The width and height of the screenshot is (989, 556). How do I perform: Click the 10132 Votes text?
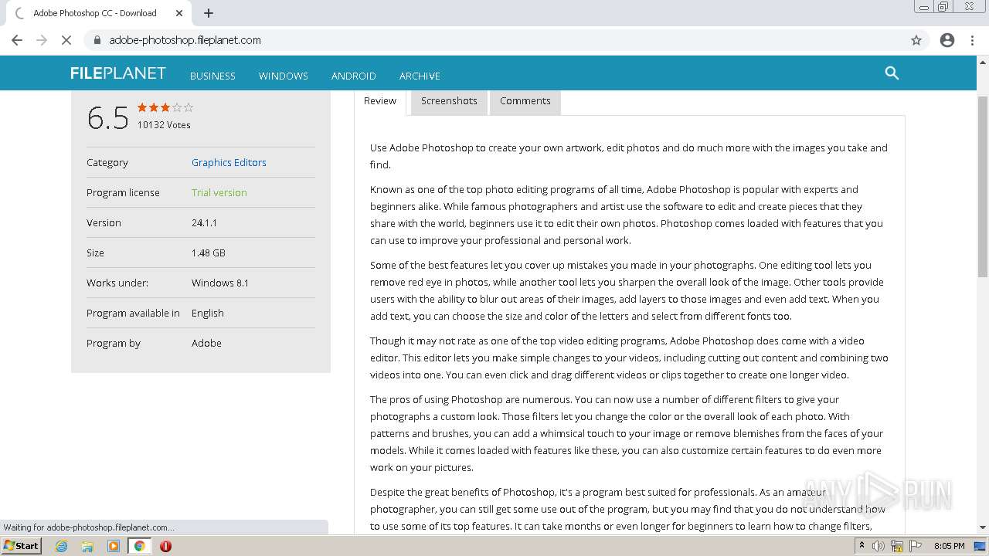[x=164, y=125]
